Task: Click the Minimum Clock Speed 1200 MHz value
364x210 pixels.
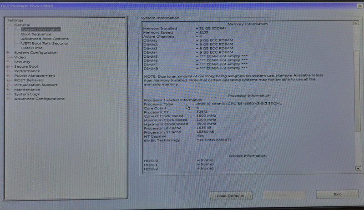Action: point(206,120)
